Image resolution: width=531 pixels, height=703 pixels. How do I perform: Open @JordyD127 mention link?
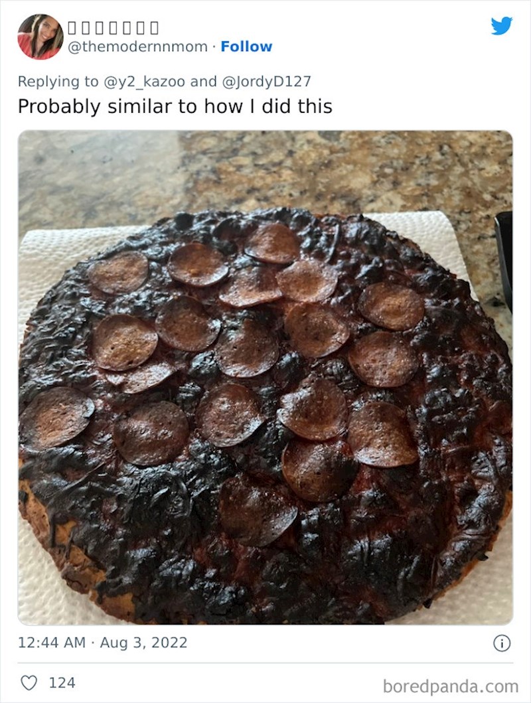click(x=266, y=81)
